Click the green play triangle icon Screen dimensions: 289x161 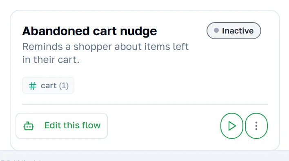232,126
